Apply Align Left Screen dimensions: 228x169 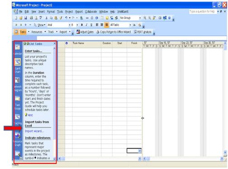click(97, 25)
